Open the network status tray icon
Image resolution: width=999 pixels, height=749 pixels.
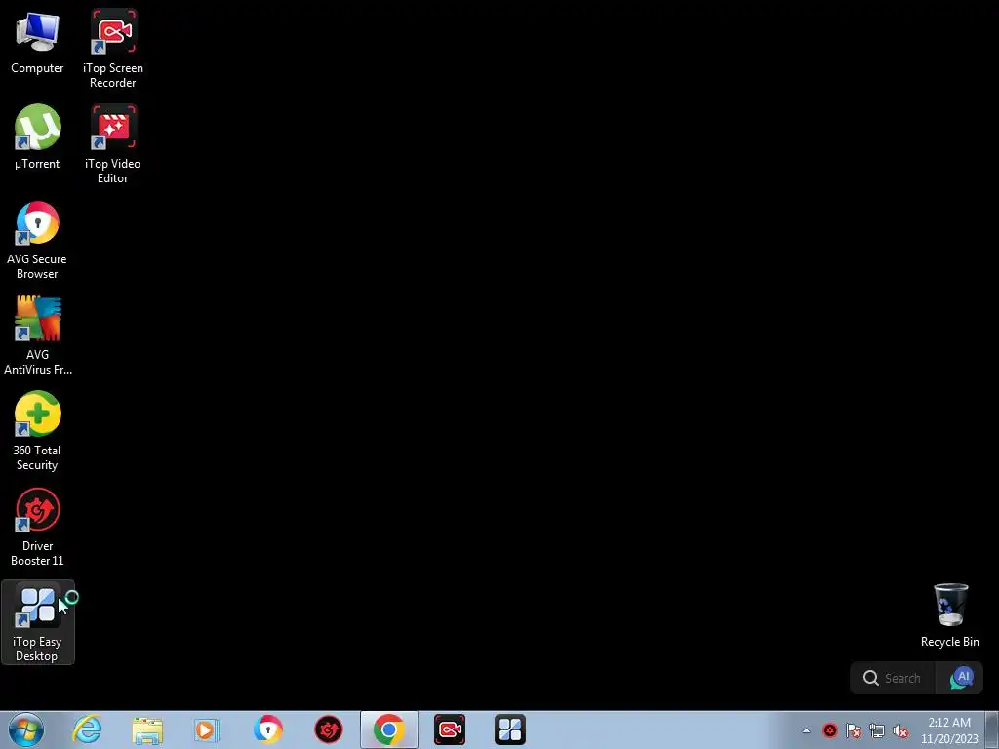pos(877,730)
